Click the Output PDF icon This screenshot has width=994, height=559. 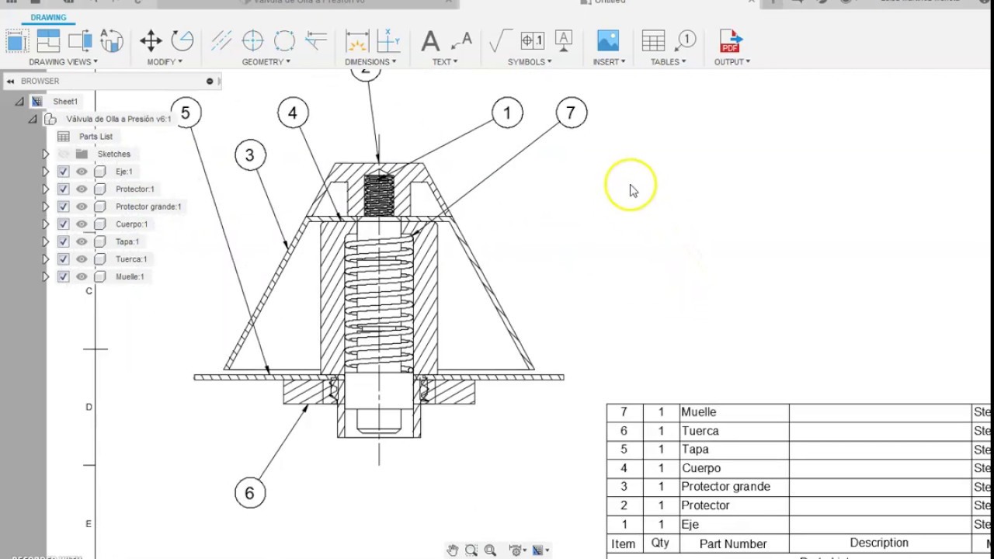coord(731,40)
